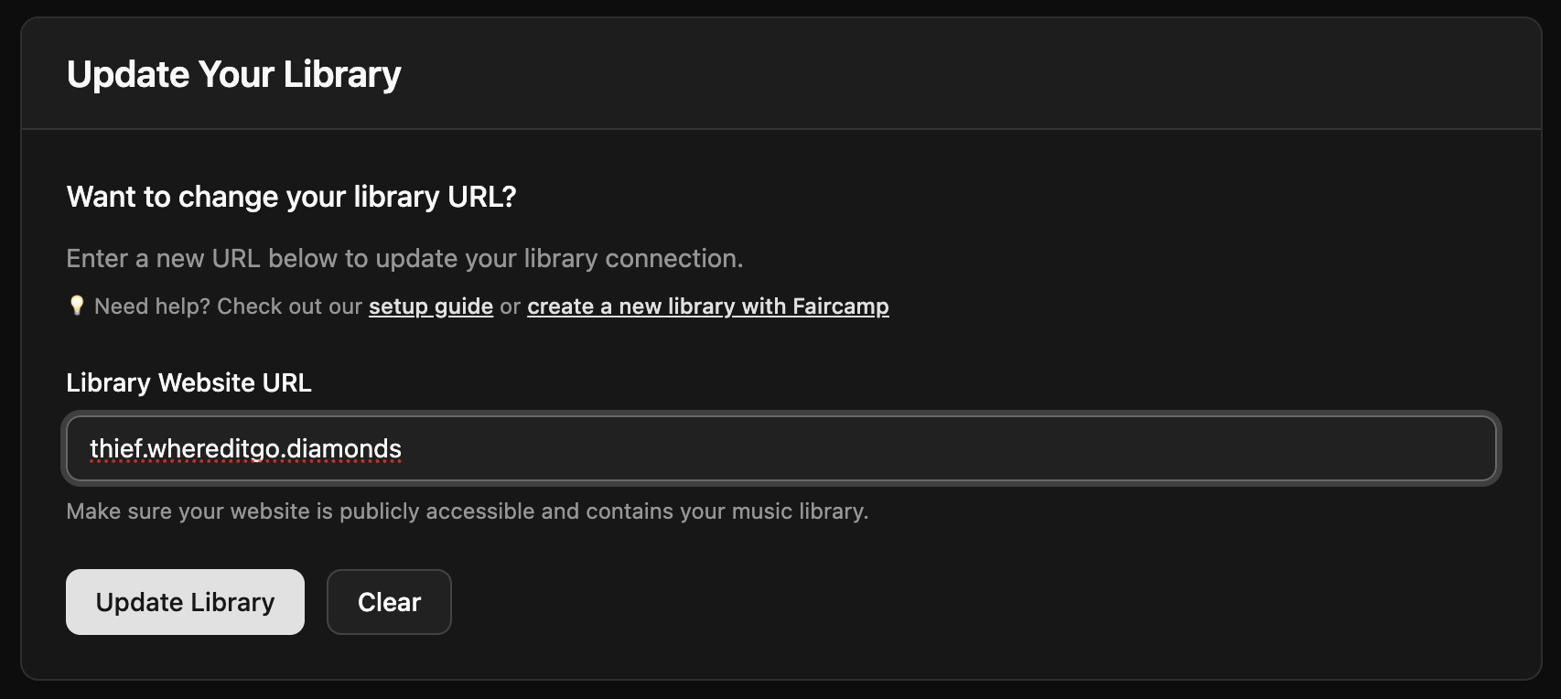Click the word "Faircamp" in the help link

tap(841, 306)
